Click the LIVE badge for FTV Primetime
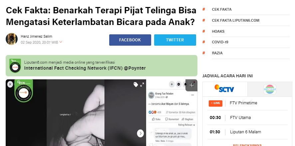This screenshot has height=146, width=295. pyautogui.click(x=215, y=103)
